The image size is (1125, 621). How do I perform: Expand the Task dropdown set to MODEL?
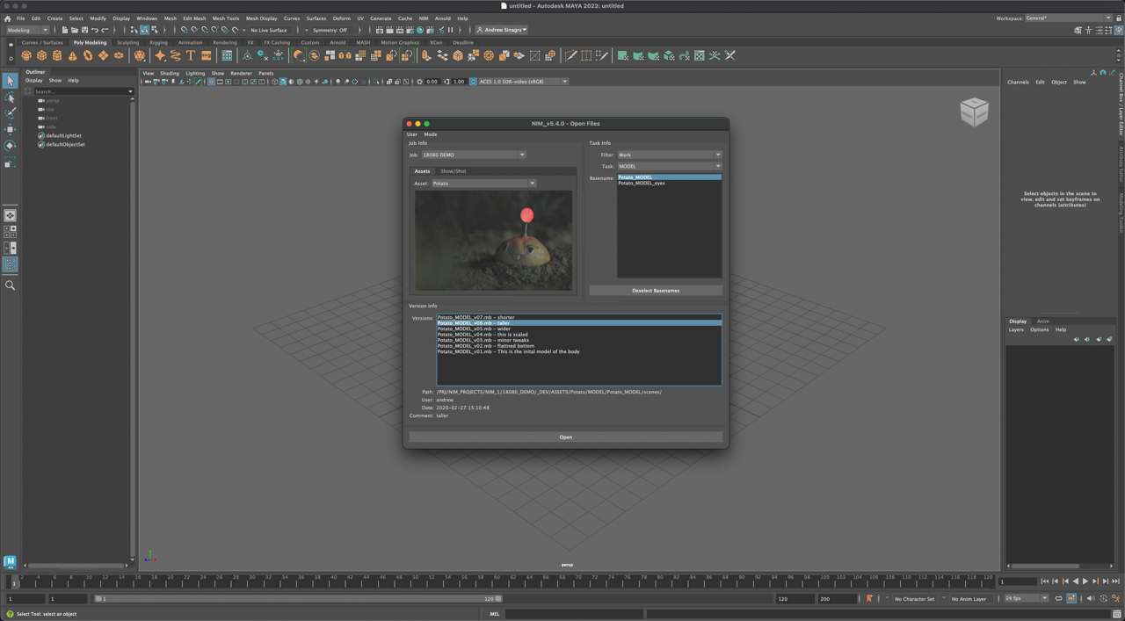coord(669,166)
